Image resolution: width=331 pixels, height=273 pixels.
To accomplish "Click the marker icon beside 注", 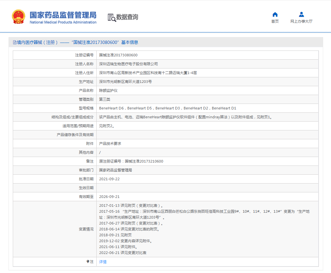I will [88, 262].
